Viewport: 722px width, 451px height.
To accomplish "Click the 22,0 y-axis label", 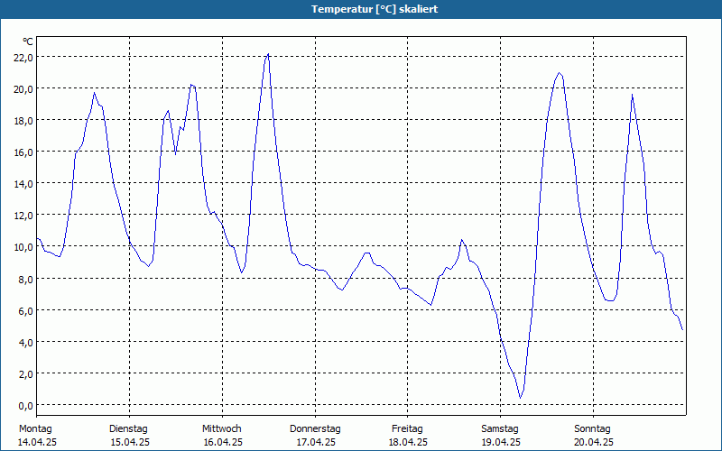I will 23,58.
